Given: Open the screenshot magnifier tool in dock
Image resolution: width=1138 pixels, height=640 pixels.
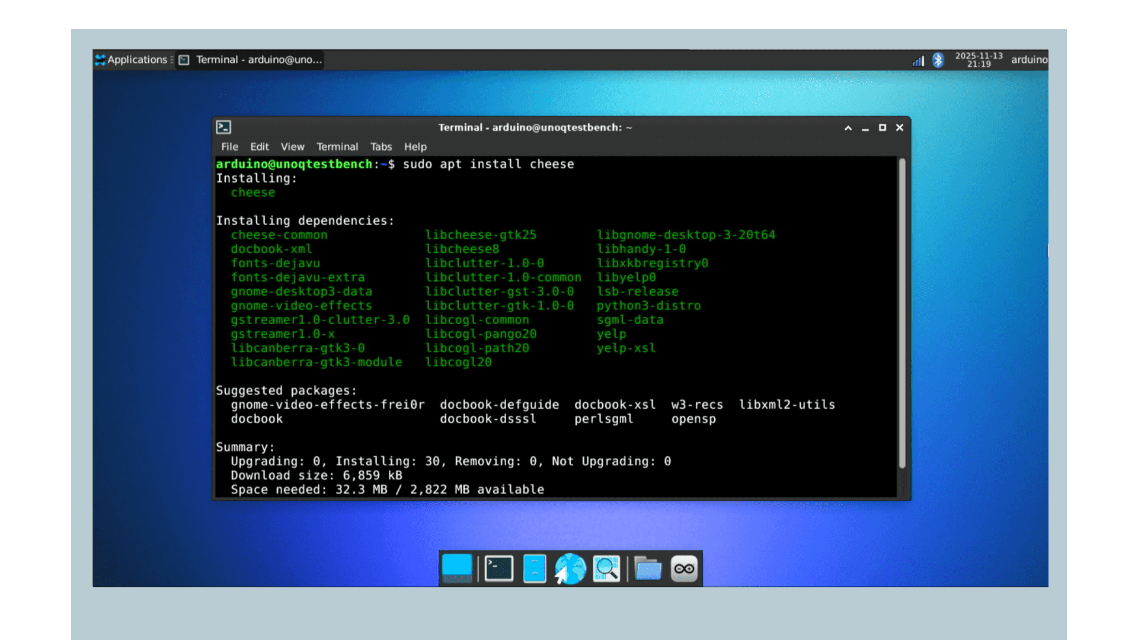Looking at the screenshot, I should click(x=606, y=569).
